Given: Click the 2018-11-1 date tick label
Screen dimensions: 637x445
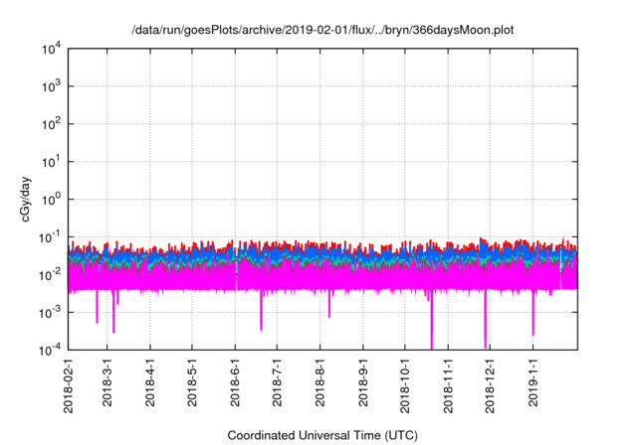Looking at the screenshot, I should pyautogui.click(x=448, y=386).
